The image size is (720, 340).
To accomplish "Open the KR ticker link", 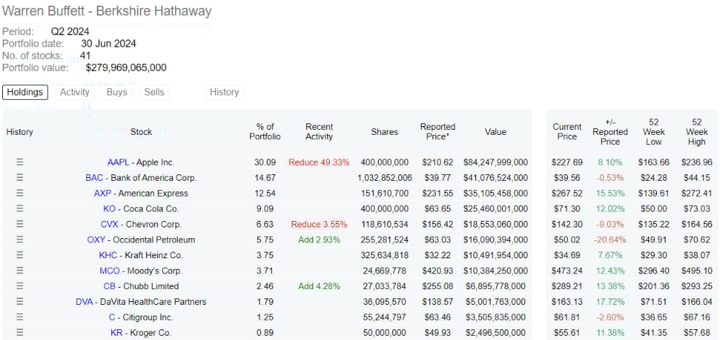I will point(116,333).
